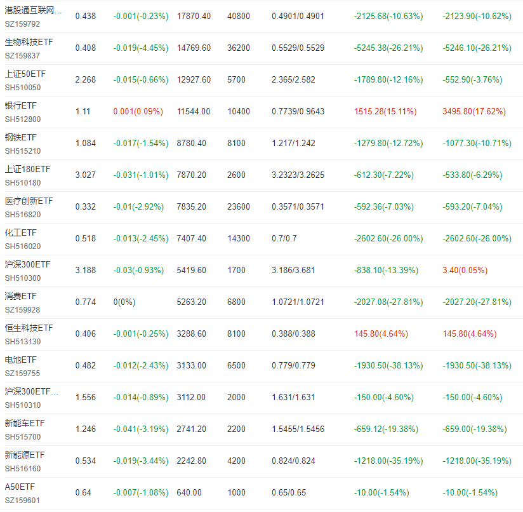
Task: Select the code SZ159792
Action: [x=22, y=24]
